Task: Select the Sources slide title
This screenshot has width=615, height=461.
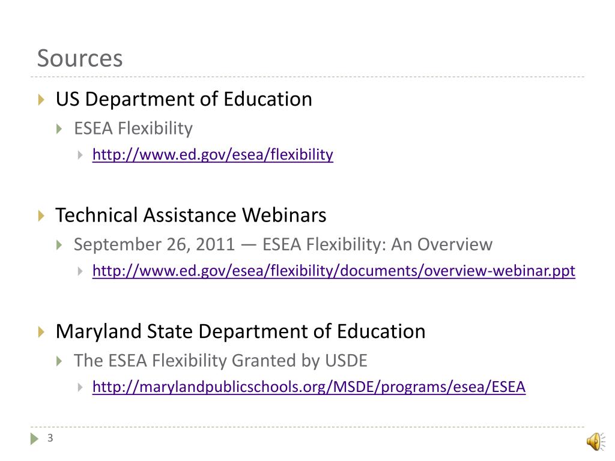Action: pos(80,58)
